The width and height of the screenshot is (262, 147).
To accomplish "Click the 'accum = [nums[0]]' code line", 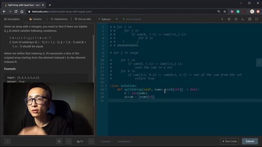I will 139,97.
